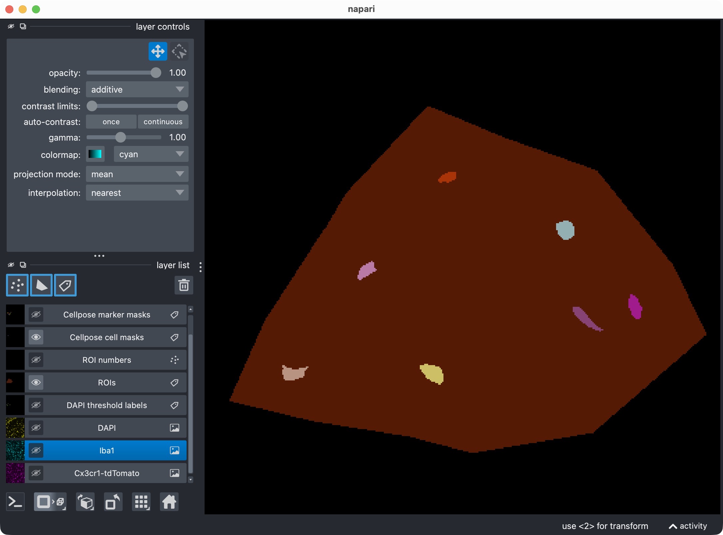Show the DAPI threshold labels layer
723x535 pixels.
(x=36, y=405)
